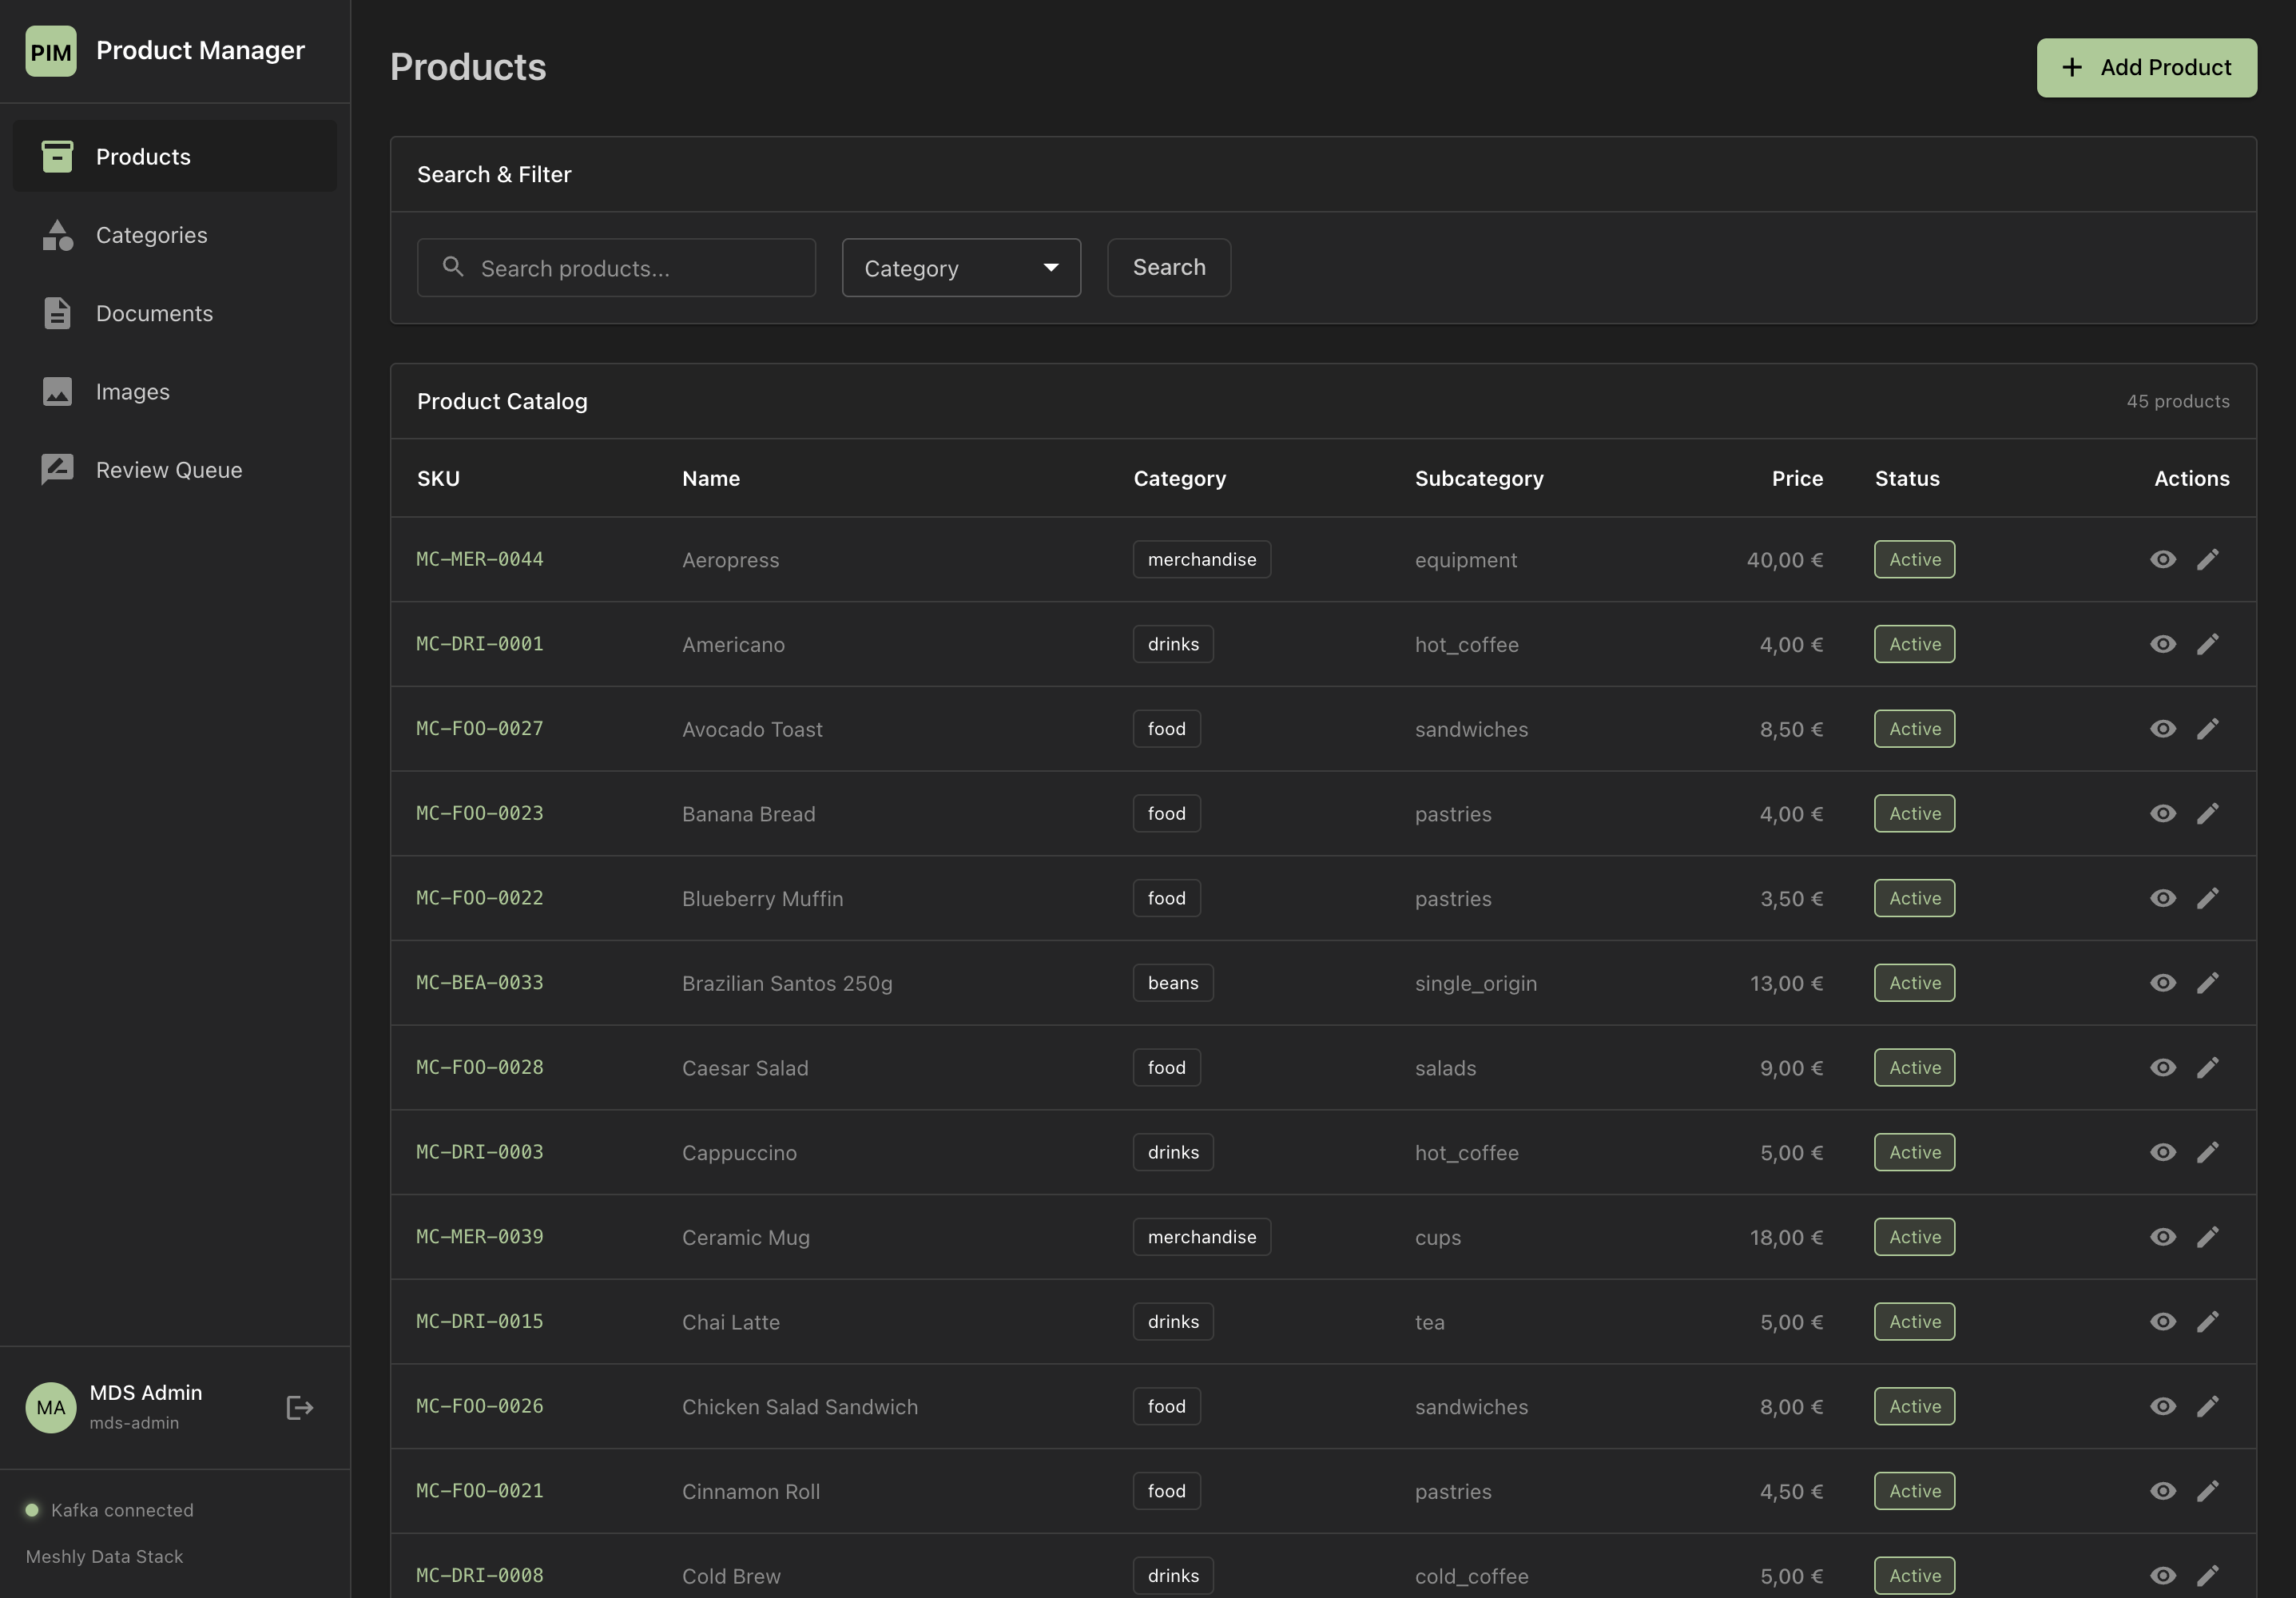Switch to the Products section
This screenshot has height=1598, width=2296.
pos(143,156)
